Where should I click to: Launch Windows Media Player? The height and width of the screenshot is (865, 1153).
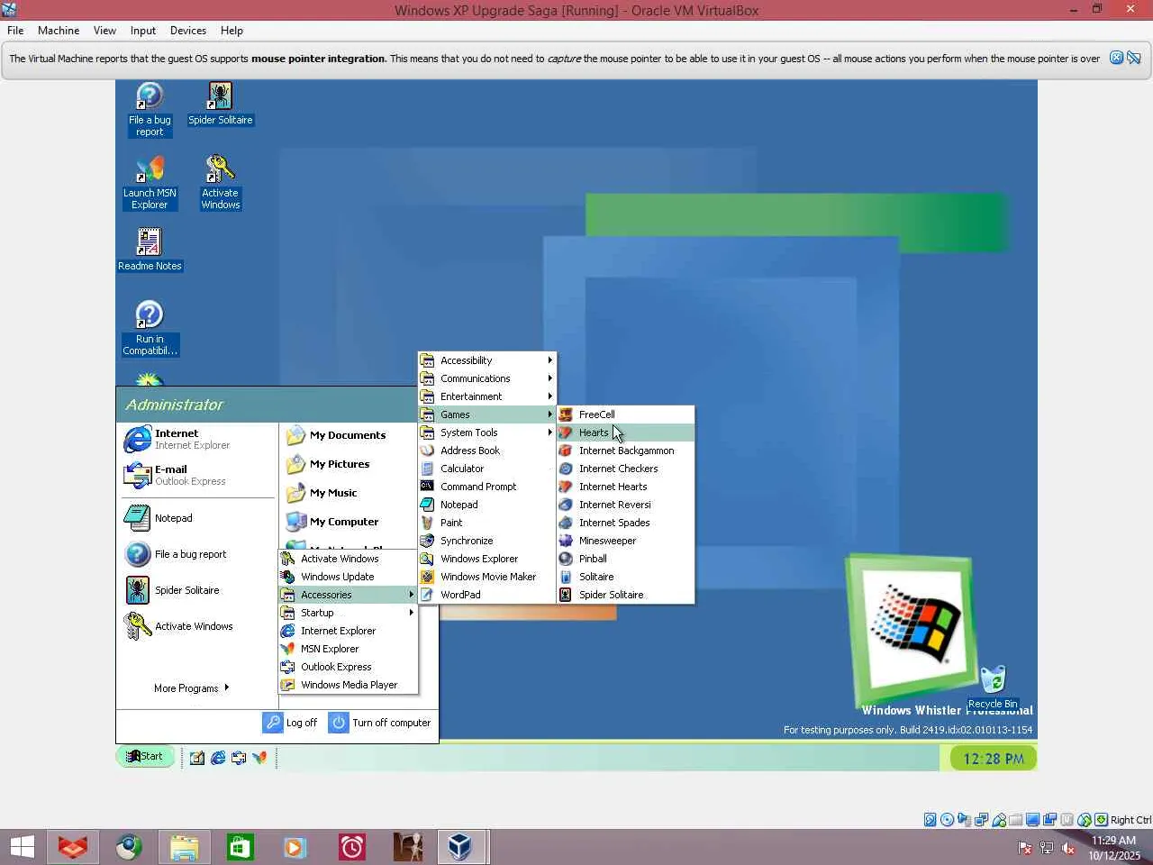(x=348, y=685)
